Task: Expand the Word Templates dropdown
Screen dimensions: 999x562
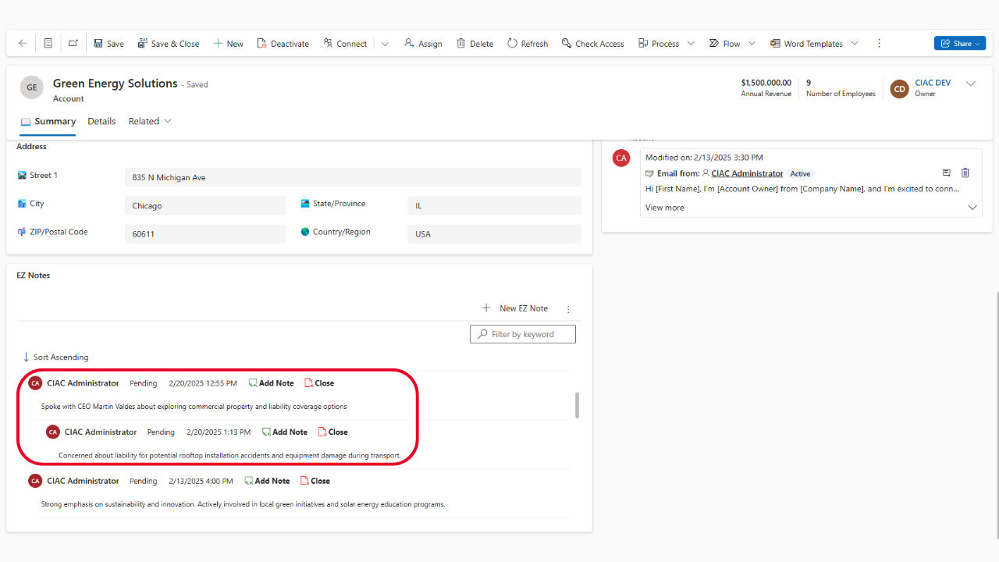Action: (855, 44)
